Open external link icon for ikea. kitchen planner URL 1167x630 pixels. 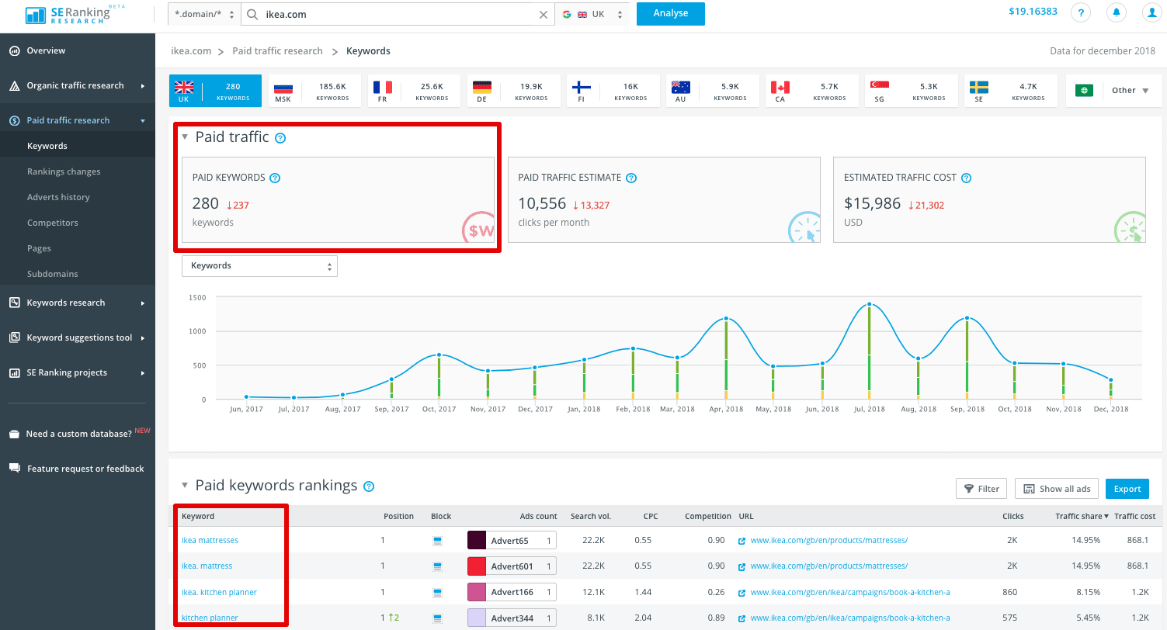pos(742,593)
